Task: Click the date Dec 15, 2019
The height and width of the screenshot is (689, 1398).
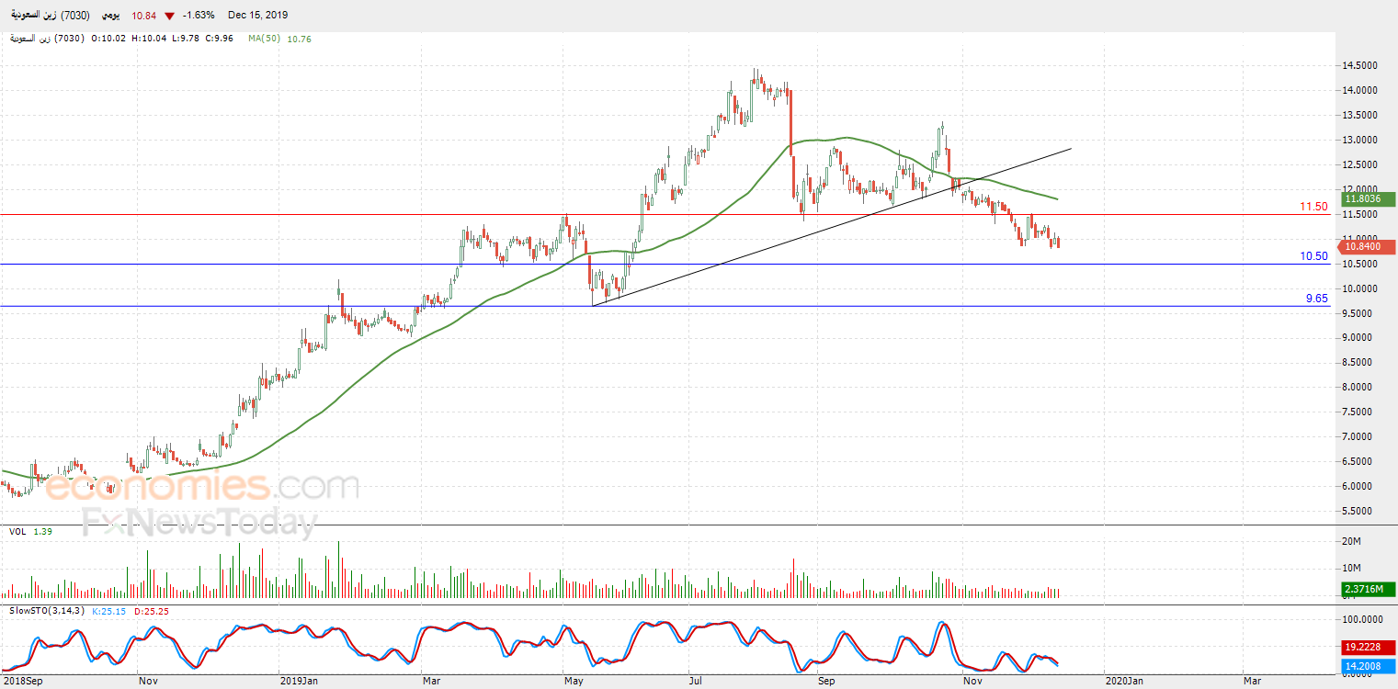Action: point(257,15)
